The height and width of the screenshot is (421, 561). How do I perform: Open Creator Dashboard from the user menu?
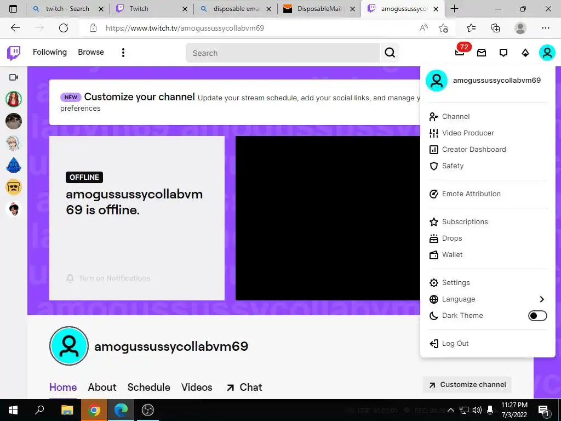tap(488, 149)
